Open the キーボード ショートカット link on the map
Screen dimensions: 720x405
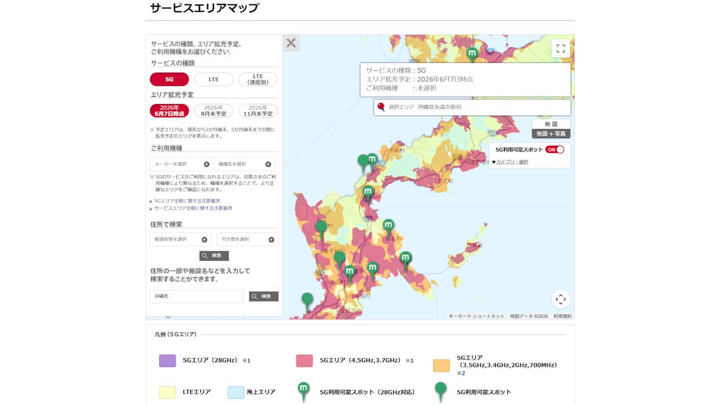click(x=476, y=316)
